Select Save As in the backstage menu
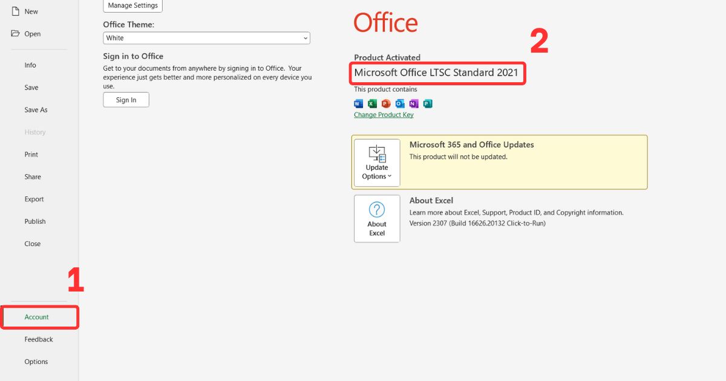 pos(36,110)
